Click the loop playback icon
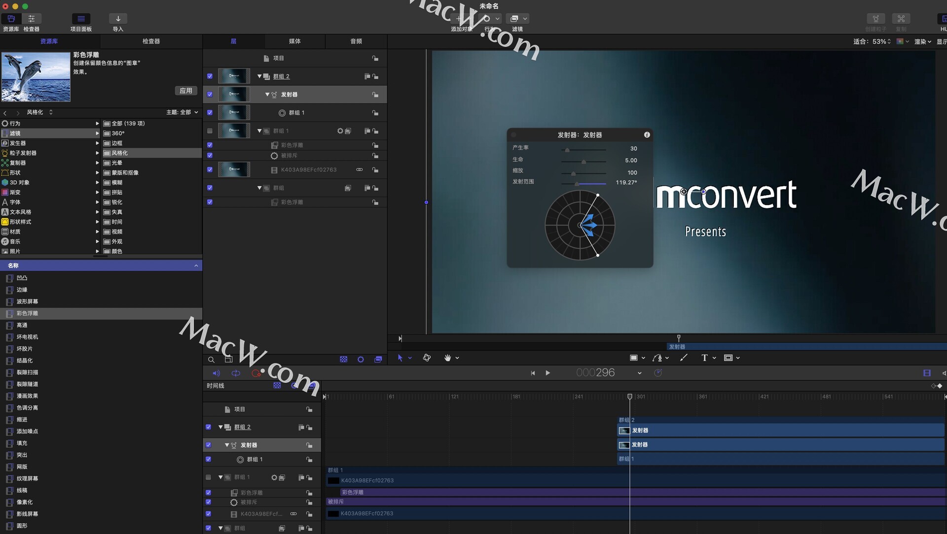The width and height of the screenshot is (947, 534). tap(236, 373)
